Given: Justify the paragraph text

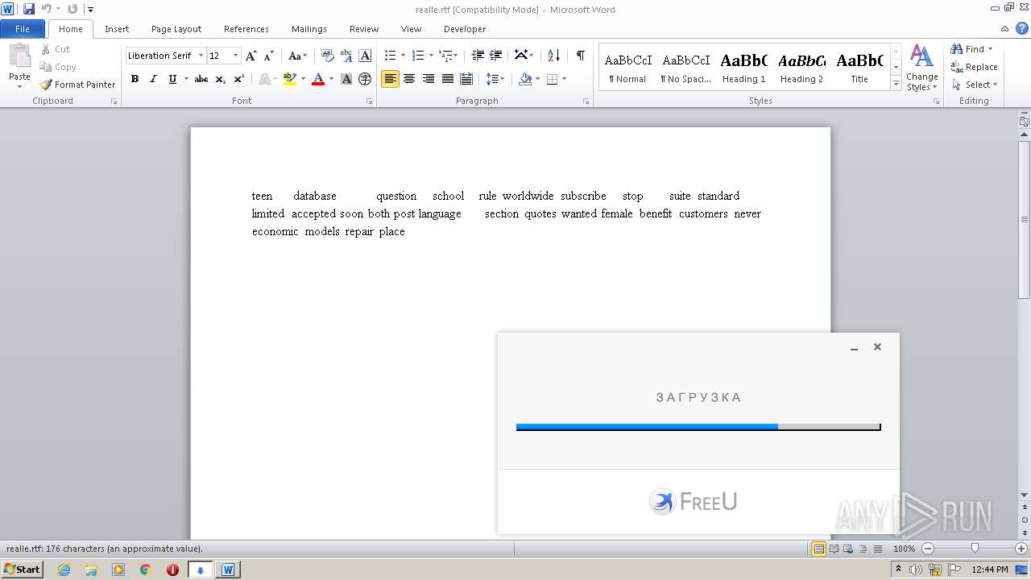Looking at the screenshot, I should coord(447,79).
